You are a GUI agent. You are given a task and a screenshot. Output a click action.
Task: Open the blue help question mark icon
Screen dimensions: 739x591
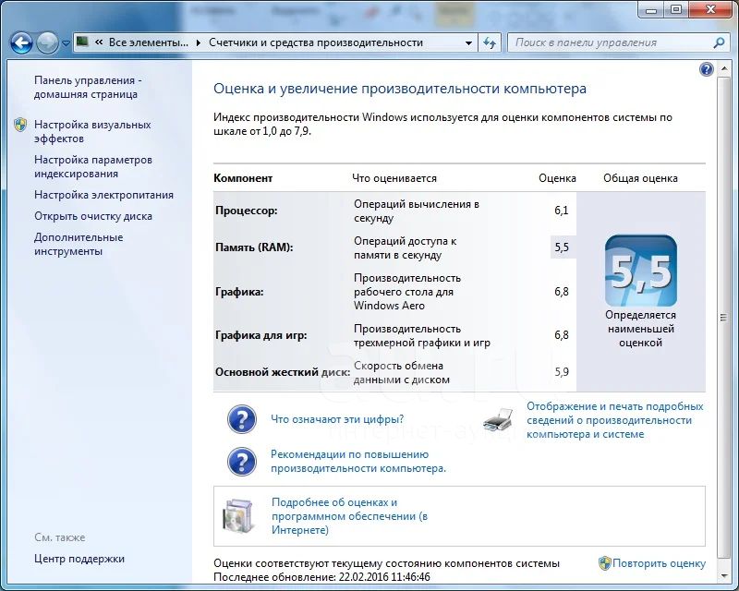[x=706, y=70]
